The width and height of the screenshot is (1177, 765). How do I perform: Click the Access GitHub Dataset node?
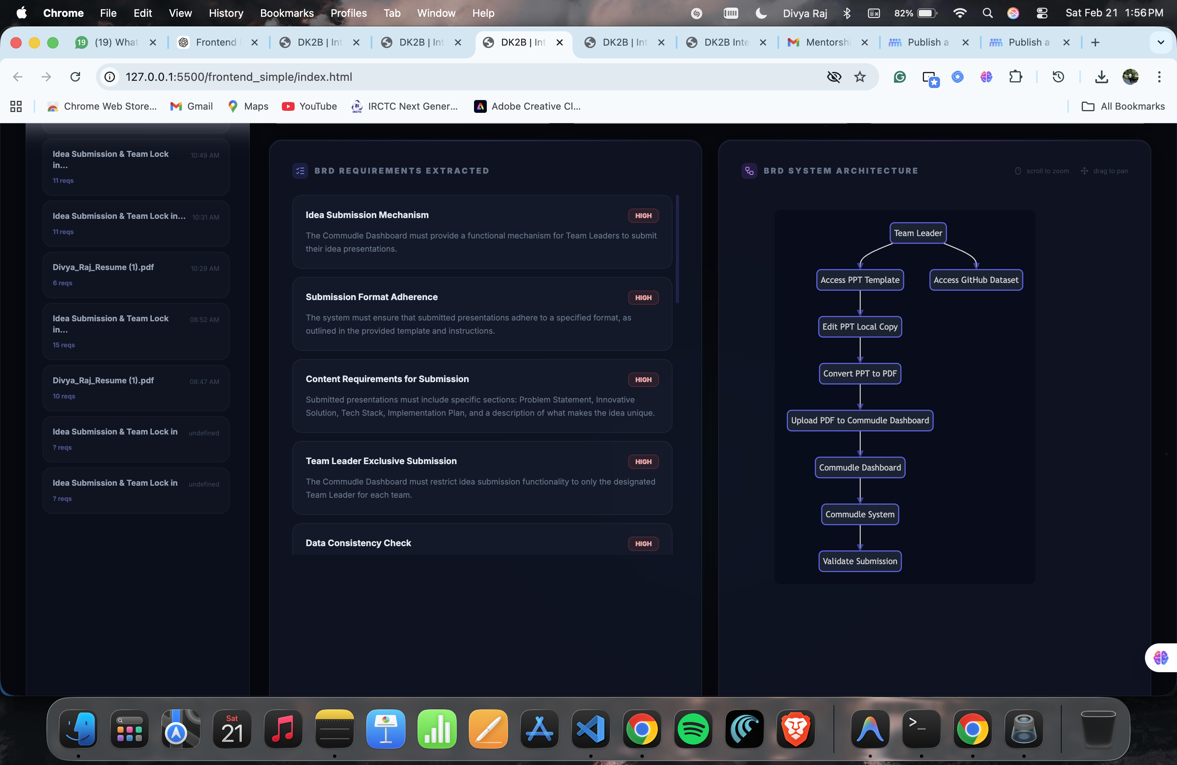[975, 280]
